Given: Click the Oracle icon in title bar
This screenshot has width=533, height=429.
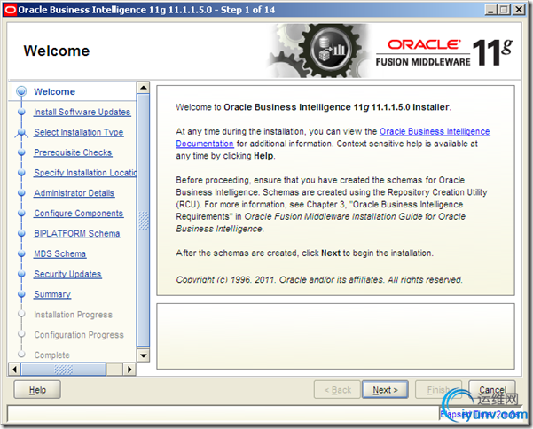Looking at the screenshot, I should point(10,10).
